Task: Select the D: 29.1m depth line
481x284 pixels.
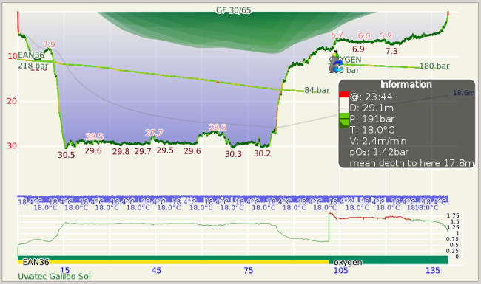Action: (371, 108)
